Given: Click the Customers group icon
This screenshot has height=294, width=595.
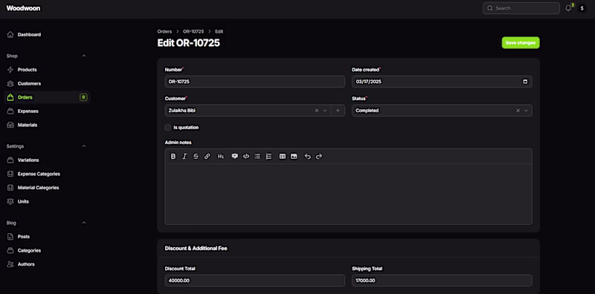Looking at the screenshot, I should pos(10,83).
